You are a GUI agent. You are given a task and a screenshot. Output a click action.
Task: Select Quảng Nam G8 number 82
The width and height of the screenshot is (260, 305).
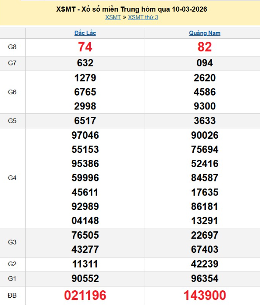[204, 47]
